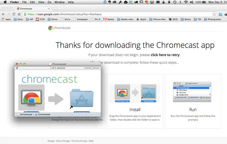Open the Apps bookmarks shortcut
227x144 pixels.
(x=6, y=19)
